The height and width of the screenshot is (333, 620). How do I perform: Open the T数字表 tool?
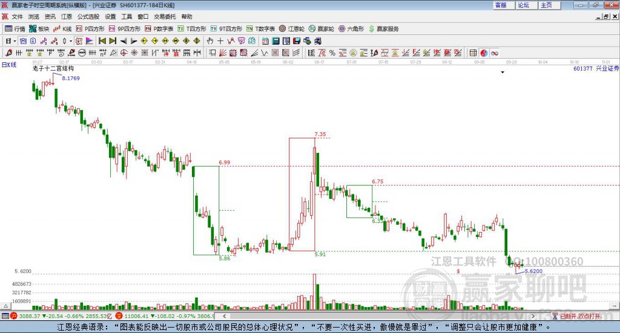coord(260,29)
